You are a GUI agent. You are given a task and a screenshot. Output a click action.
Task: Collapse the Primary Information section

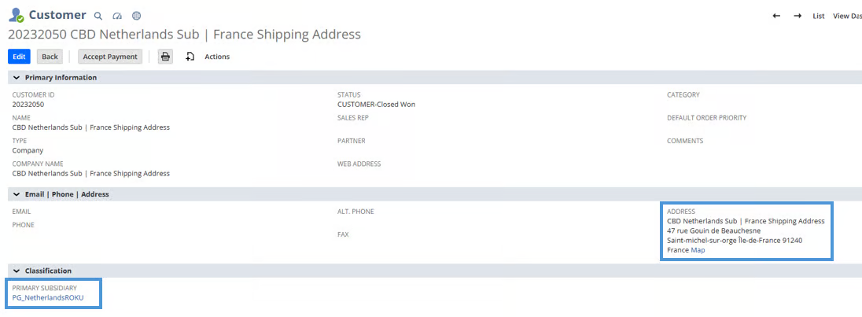pos(16,78)
